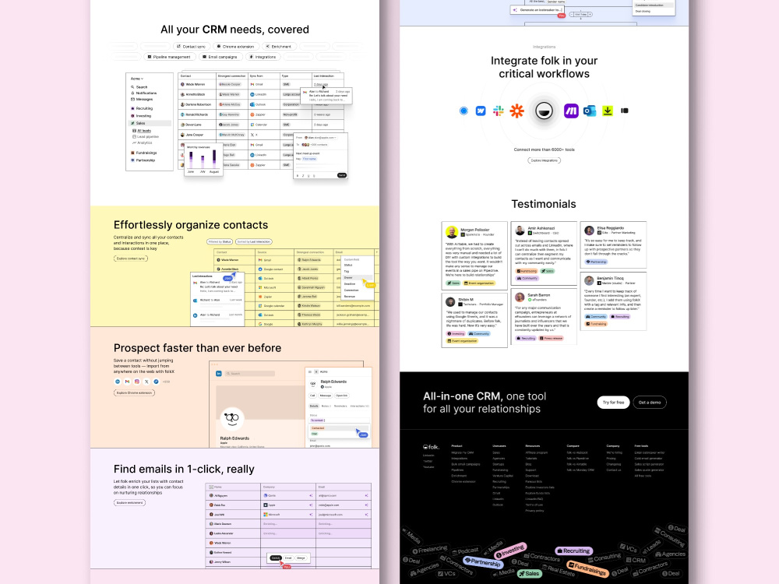779x584 pixels.
Task: Select the Integrations feature tab
Action: pyautogui.click(x=263, y=57)
